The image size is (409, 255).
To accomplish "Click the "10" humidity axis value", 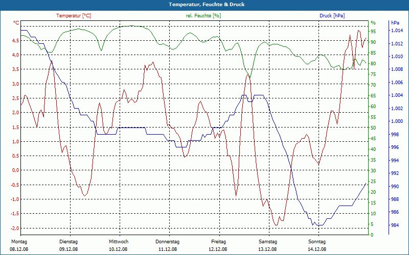I will point(373,214).
